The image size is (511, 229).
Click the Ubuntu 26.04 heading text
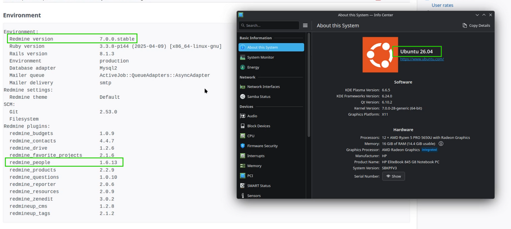point(416,51)
